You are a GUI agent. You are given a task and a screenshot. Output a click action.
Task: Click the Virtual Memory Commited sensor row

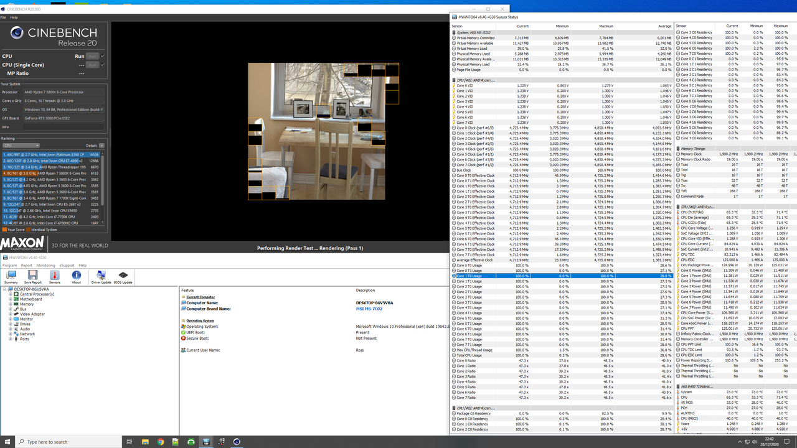tap(562, 38)
